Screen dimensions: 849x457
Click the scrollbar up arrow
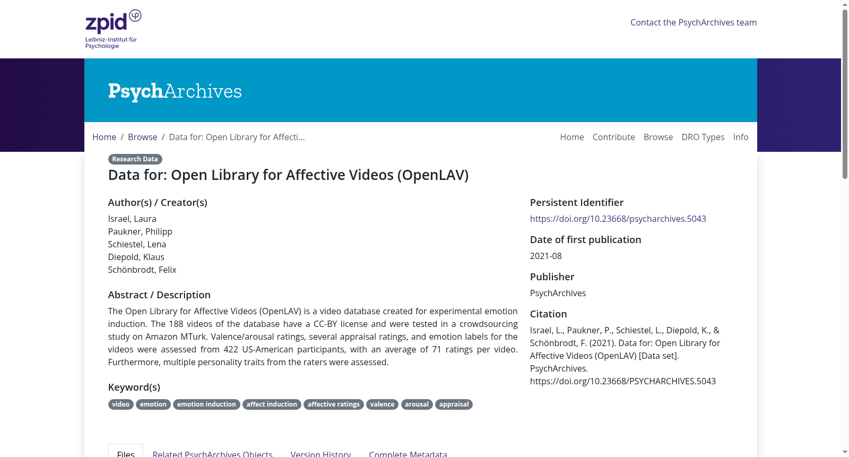pos(845,4)
